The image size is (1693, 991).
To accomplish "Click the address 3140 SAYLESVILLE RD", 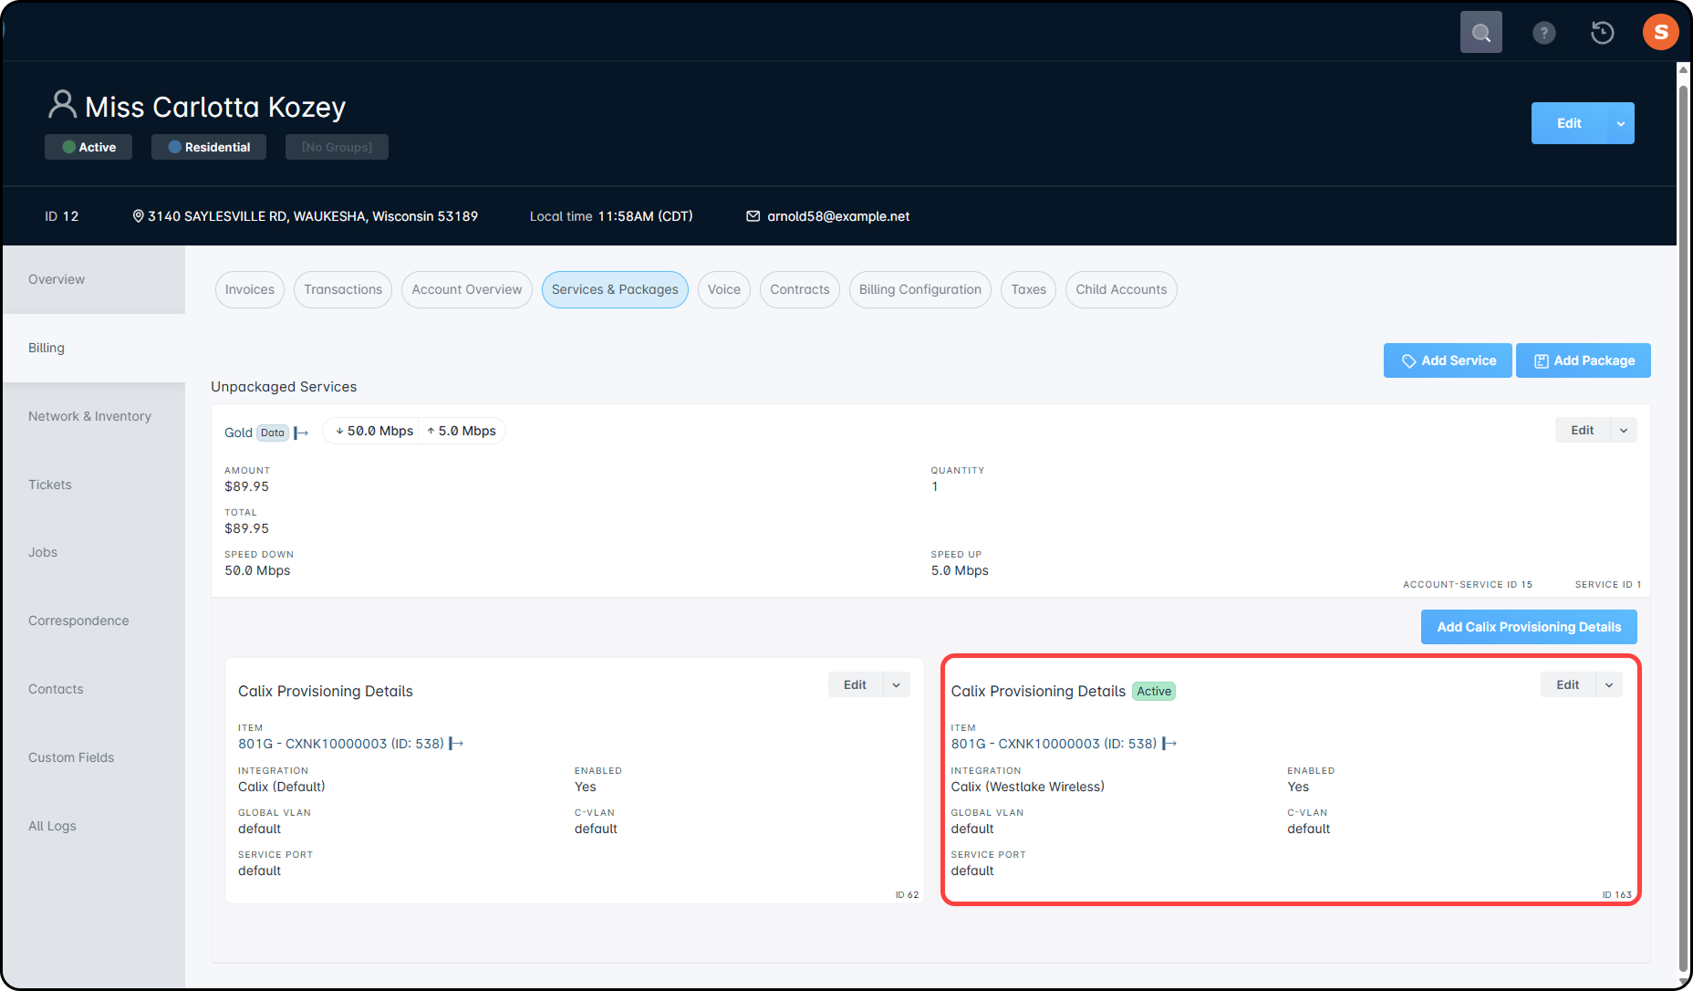I will point(313,216).
